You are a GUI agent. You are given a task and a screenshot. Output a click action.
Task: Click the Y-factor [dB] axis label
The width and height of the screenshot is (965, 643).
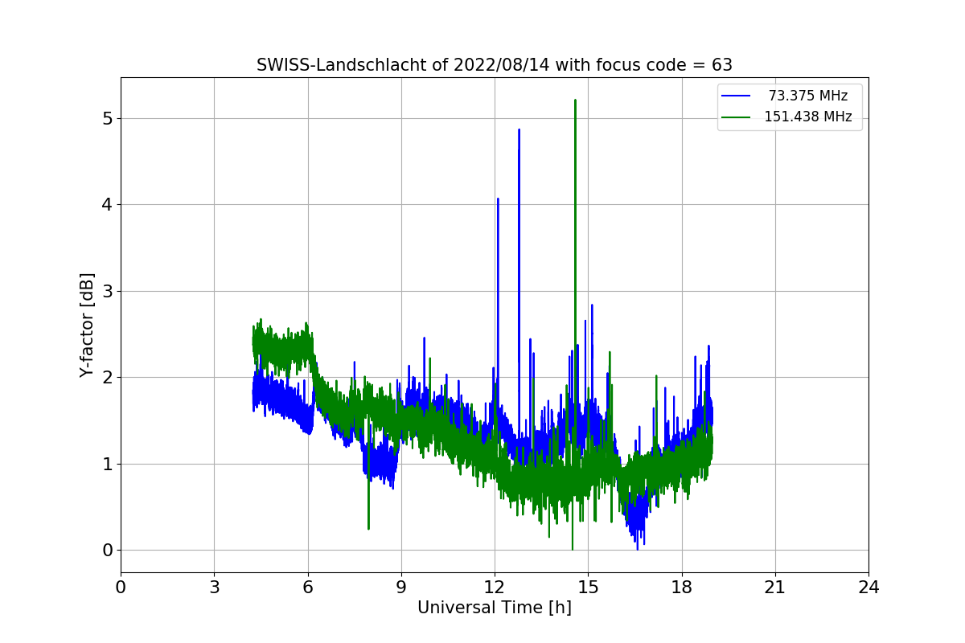pyautogui.click(x=88, y=326)
